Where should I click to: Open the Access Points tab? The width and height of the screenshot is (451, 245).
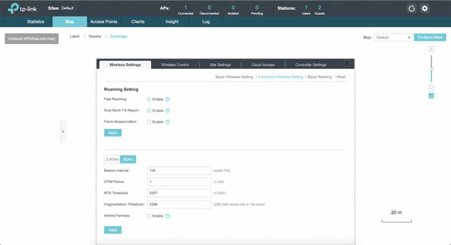coord(103,21)
